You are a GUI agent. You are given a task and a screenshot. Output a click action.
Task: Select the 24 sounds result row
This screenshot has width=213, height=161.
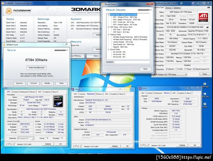click(x=119, y=55)
